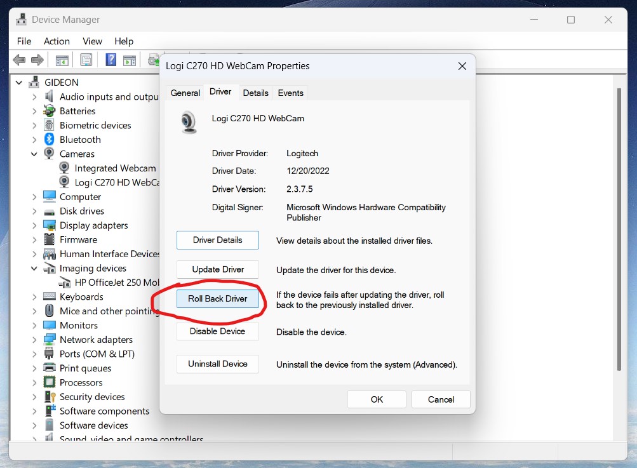Screen dimensions: 637x468
Task: Click the Back arrow toolbar icon
Action: (19, 60)
